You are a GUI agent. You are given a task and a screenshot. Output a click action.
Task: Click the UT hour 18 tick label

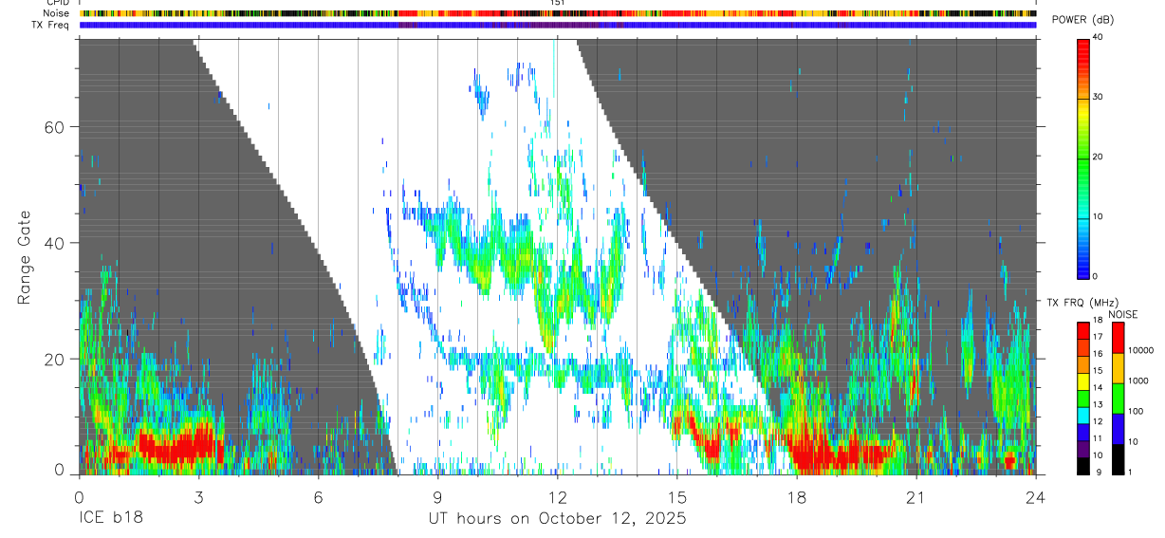pos(797,497)
